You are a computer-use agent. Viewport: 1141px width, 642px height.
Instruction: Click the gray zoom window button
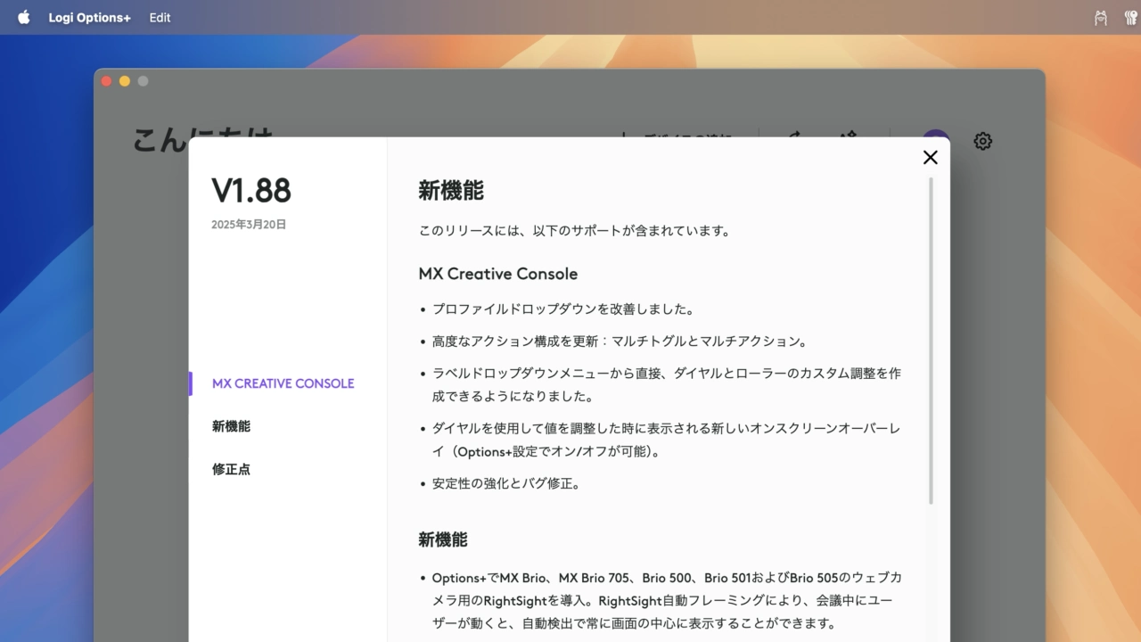(x=143, y=81)
